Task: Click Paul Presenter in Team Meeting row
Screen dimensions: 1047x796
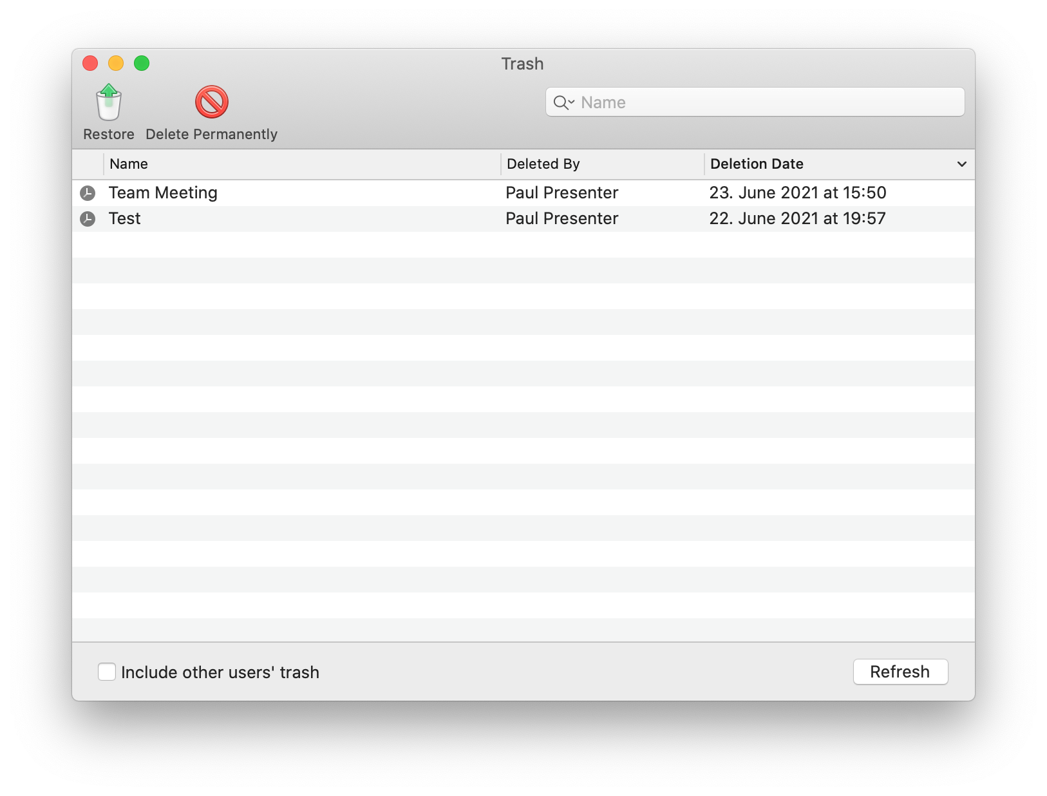Action: point(561,193)
